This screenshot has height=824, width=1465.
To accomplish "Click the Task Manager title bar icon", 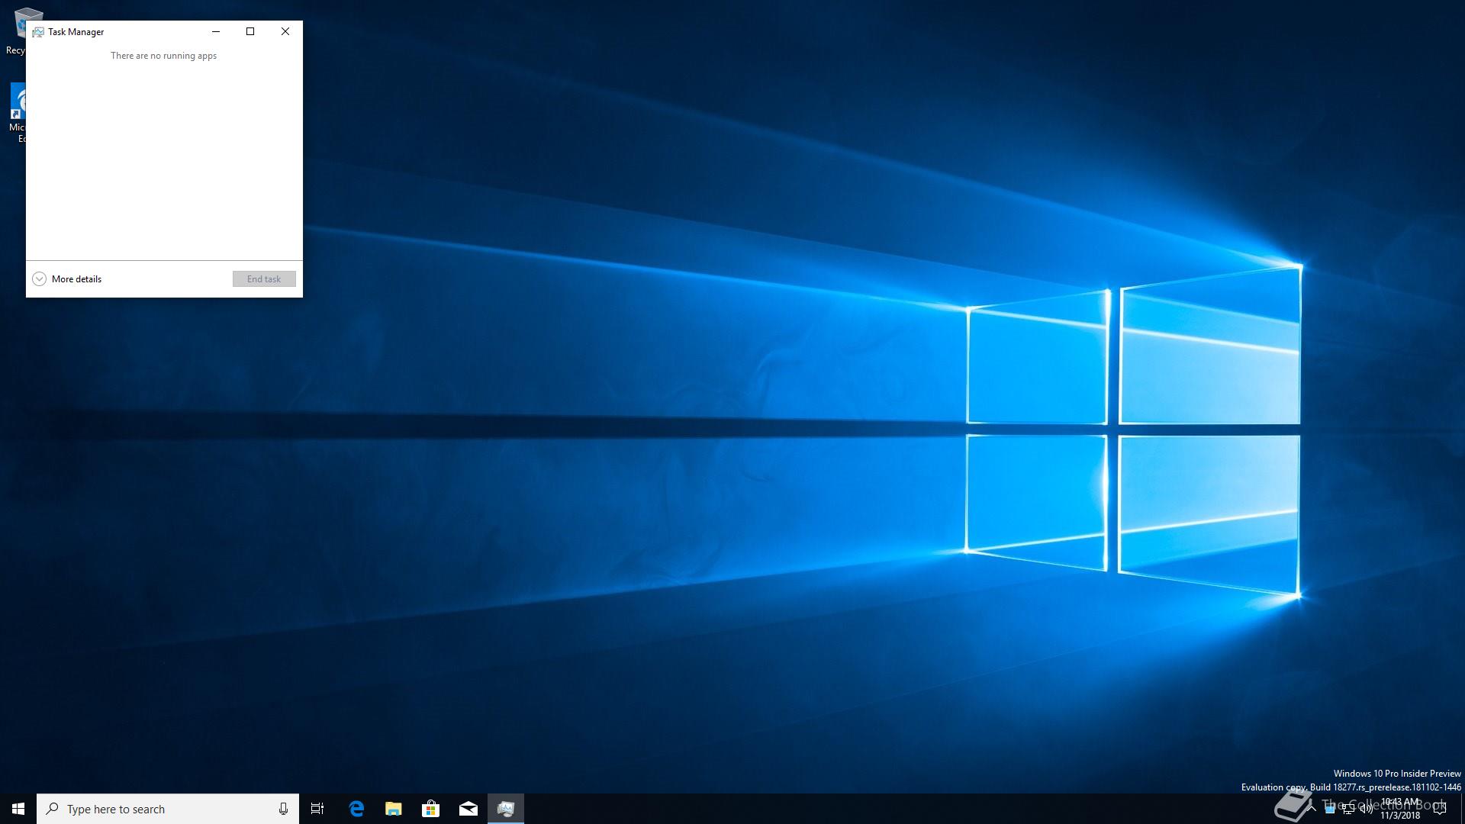I will click(38, 32).
